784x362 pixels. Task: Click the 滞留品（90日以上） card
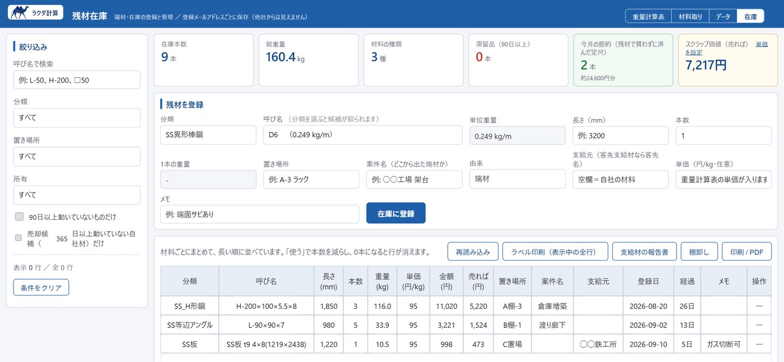click(518, 60)
